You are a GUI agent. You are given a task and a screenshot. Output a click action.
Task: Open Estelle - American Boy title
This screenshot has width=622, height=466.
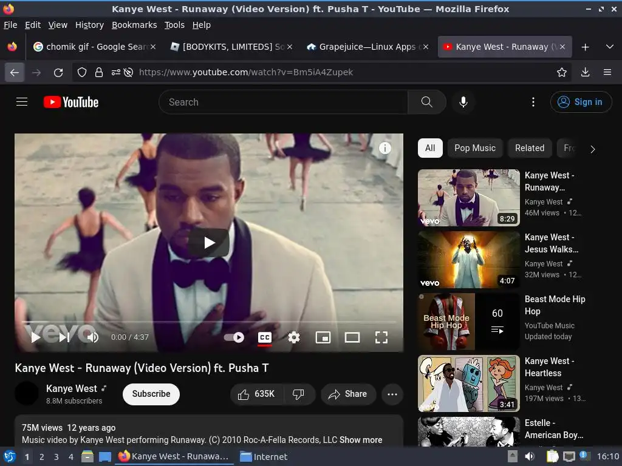click(x=554, y=429)
